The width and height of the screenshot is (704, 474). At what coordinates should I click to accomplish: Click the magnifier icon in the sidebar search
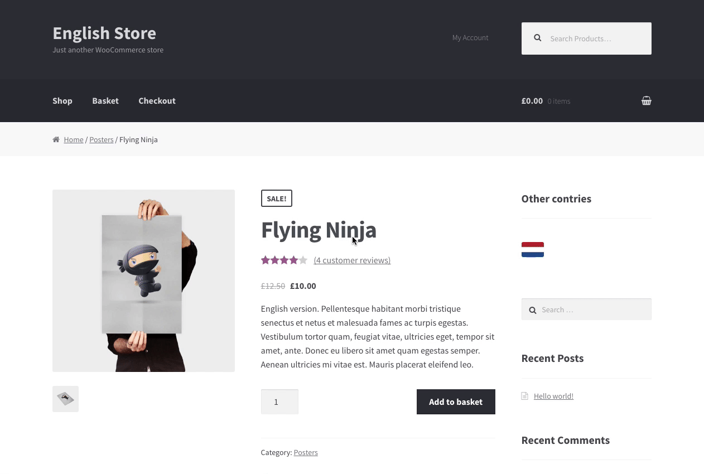pos(533,309)
